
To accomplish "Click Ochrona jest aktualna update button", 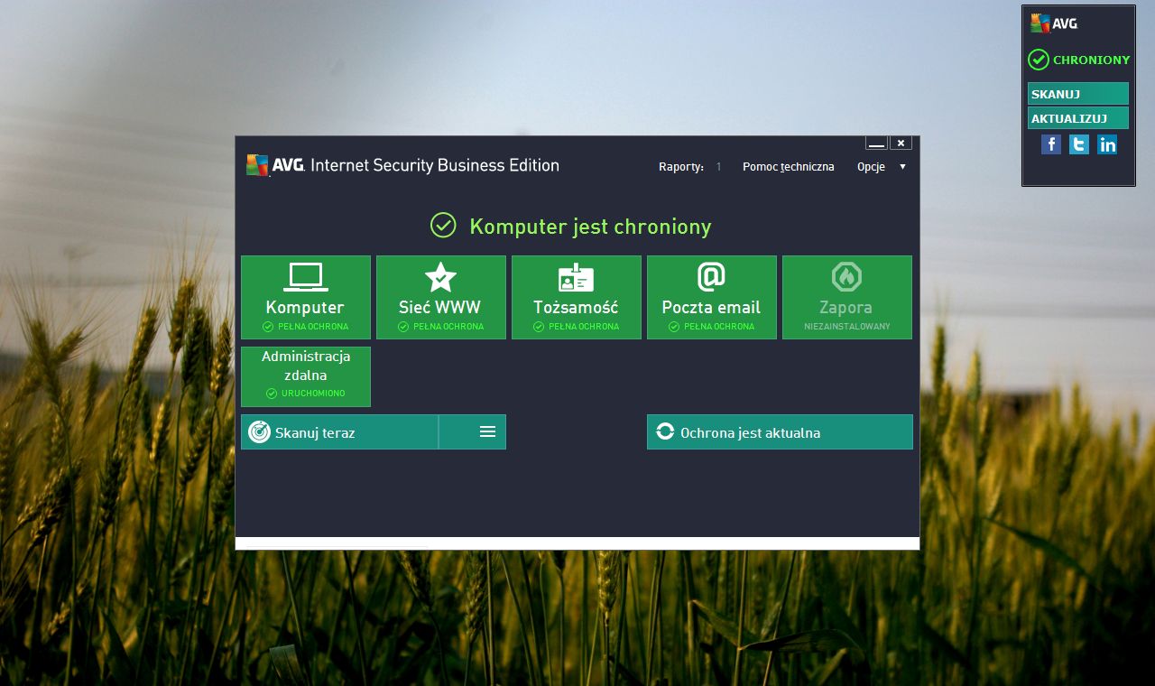I will 780,432.
